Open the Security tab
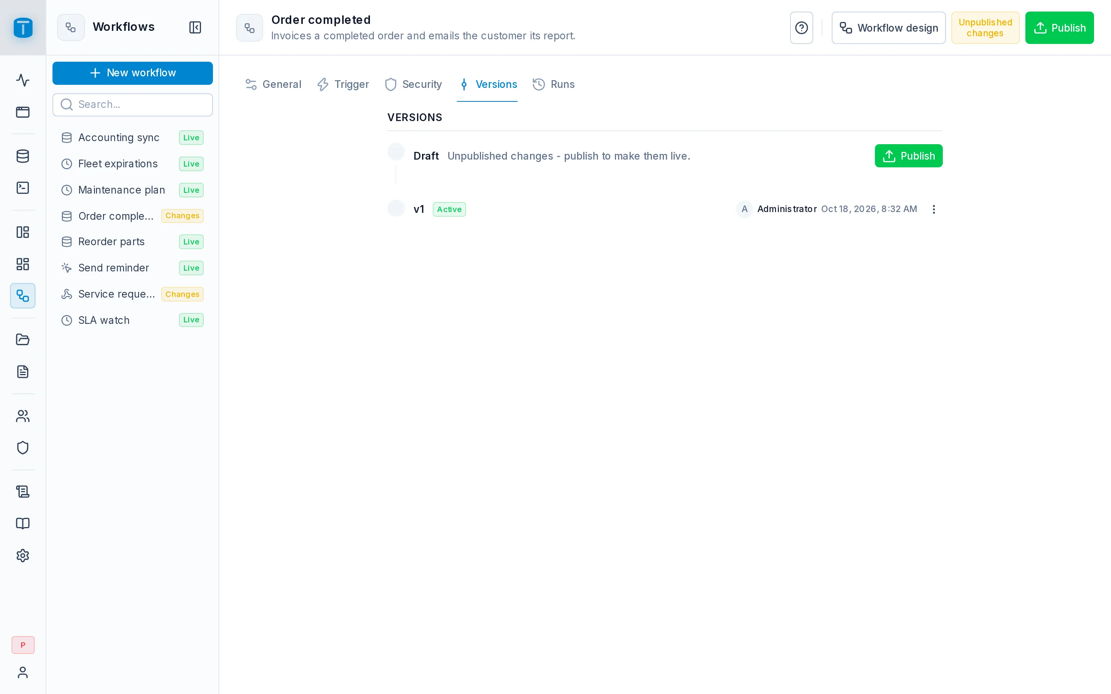Viewport: 1111px width, 694px height. pos(413,84)
